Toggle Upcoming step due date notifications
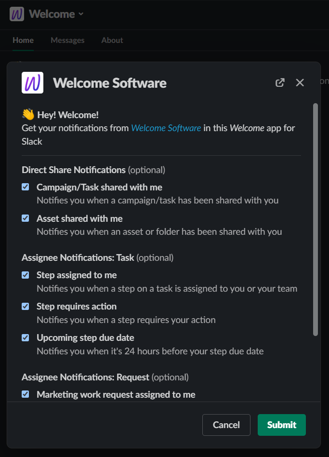Screen dimensions: 329x457 (x=25, y=337)
